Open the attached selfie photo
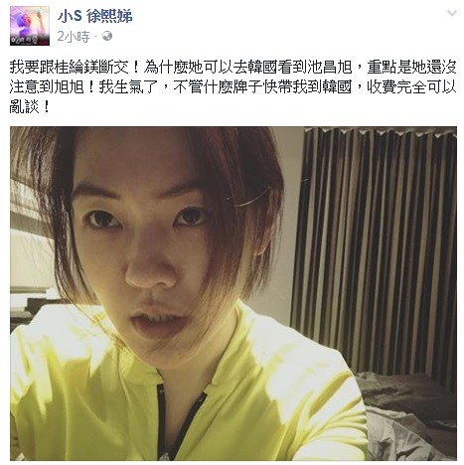464x465 pixels. click(233, 293)
